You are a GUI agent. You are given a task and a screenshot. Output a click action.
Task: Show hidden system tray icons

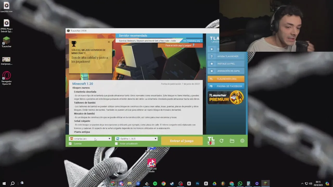point(302,184)
